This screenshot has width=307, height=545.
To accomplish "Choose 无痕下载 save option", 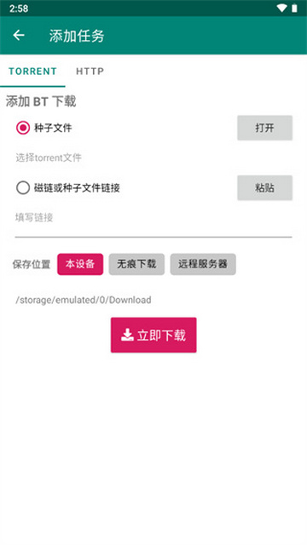I will point(136,264).
